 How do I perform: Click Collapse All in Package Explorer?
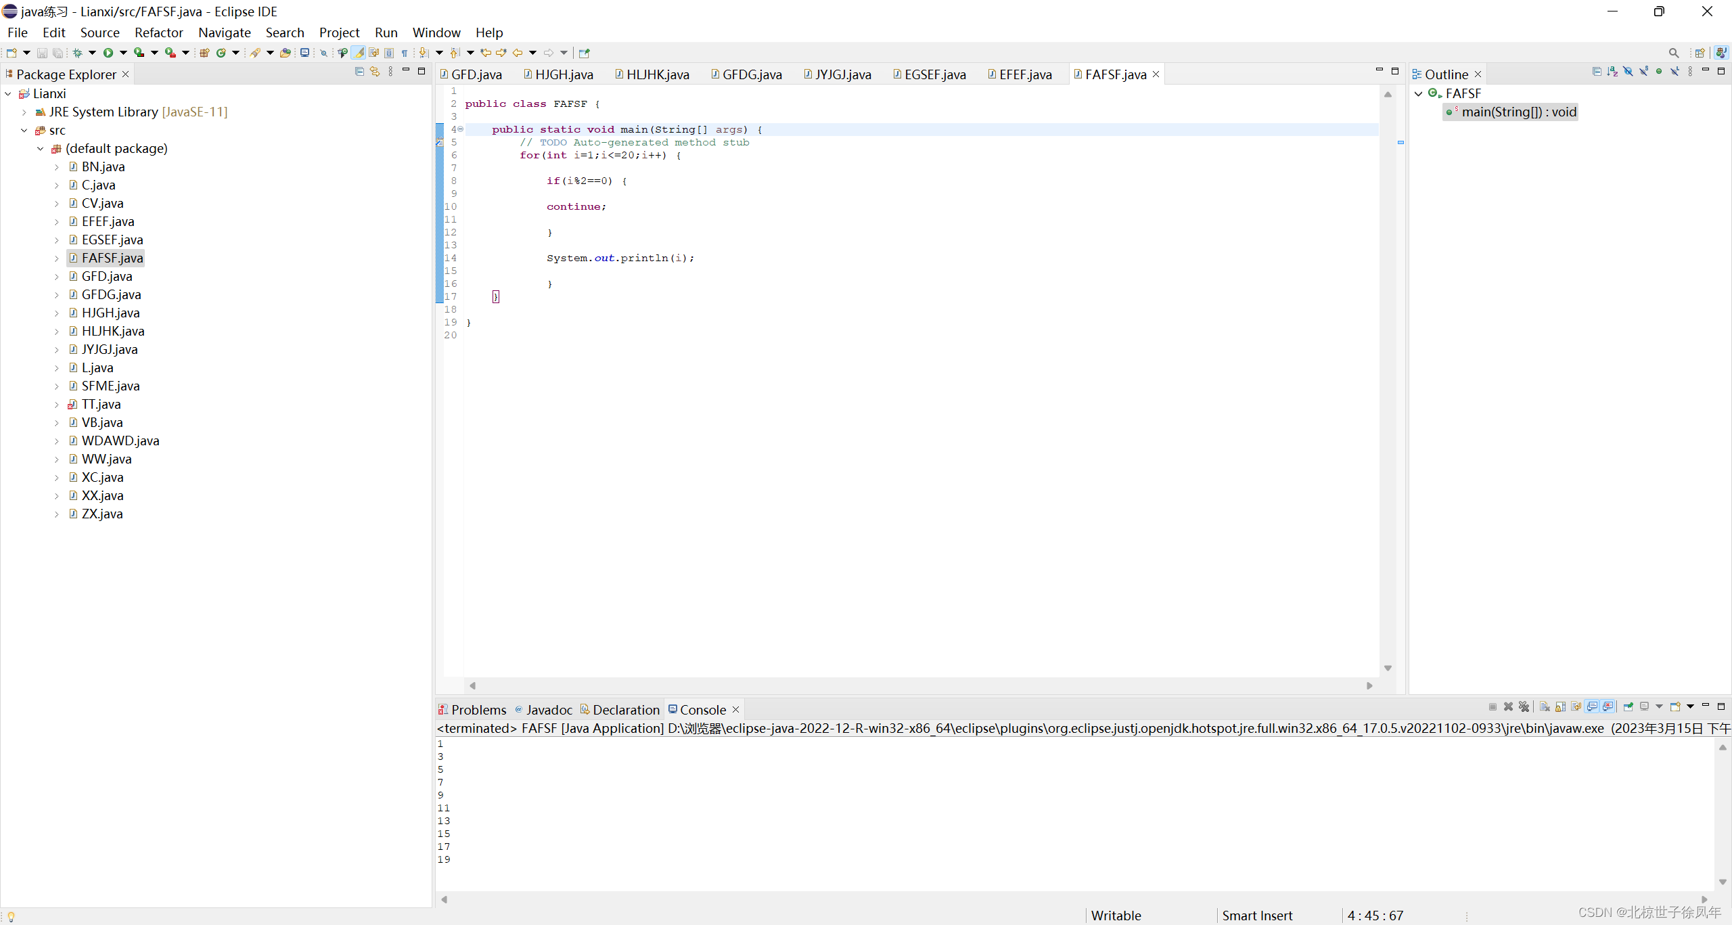359,72
